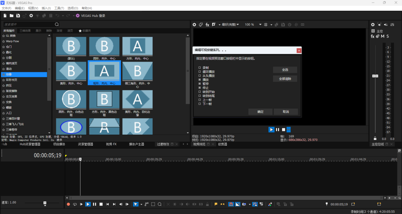
Task: Mute the master bus with M button
Action: 383,36
